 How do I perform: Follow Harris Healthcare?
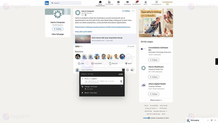[154, 77]
